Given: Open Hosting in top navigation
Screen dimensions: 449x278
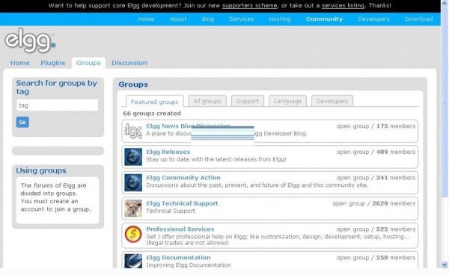Looking at the screenshot, I should click(x=280, y=19).
